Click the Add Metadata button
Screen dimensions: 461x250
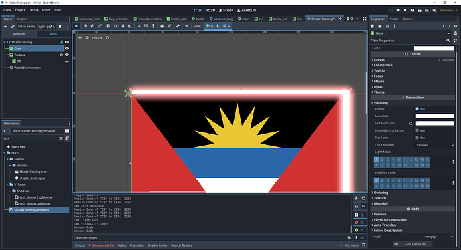tap(413, 244)
